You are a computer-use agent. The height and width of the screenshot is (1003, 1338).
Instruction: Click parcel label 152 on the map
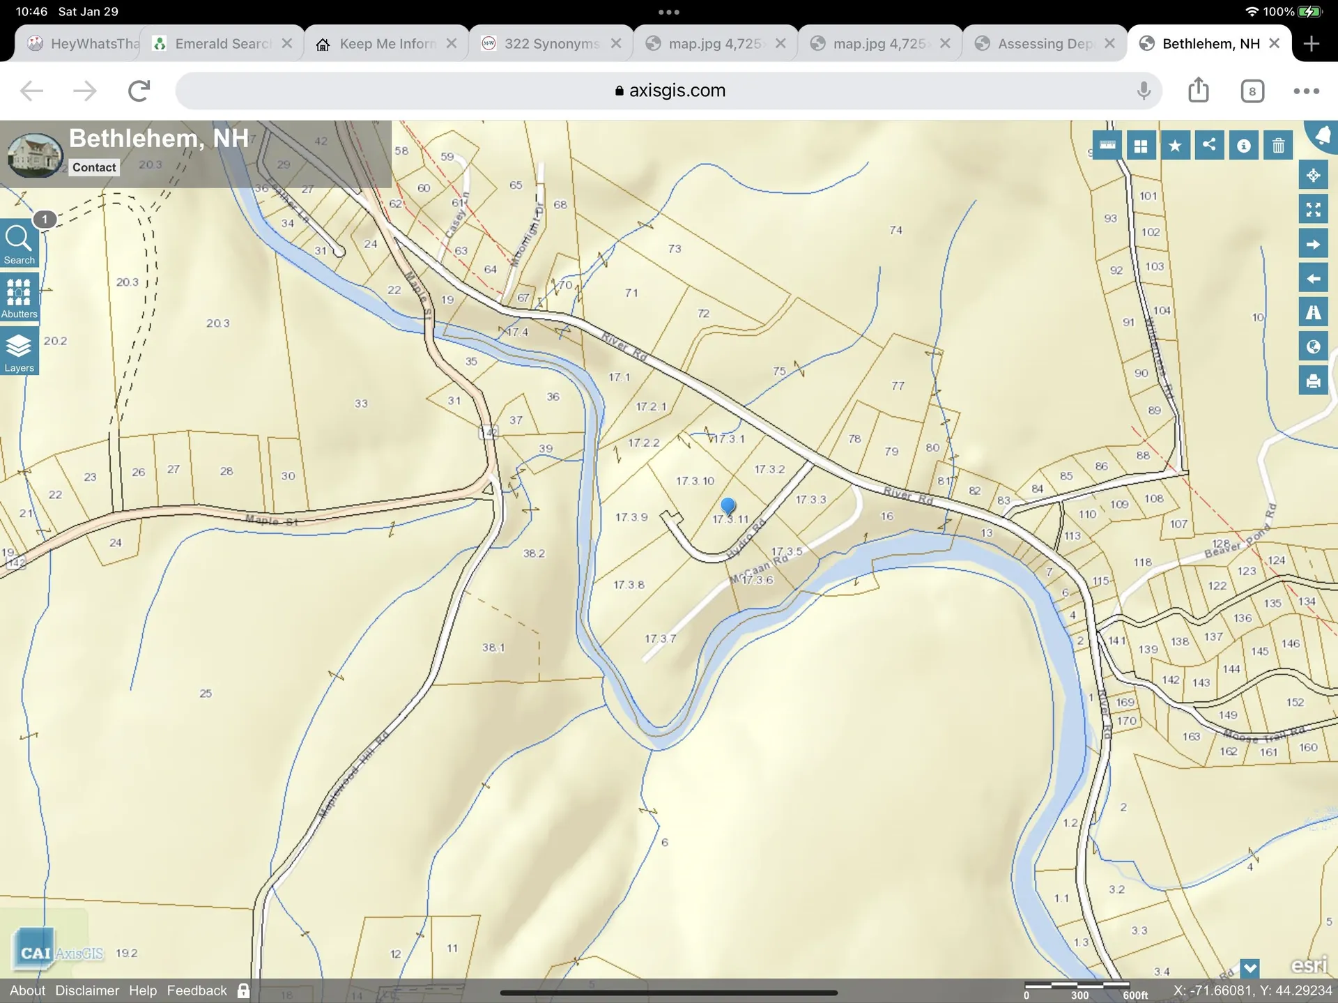coord(1295,702)
